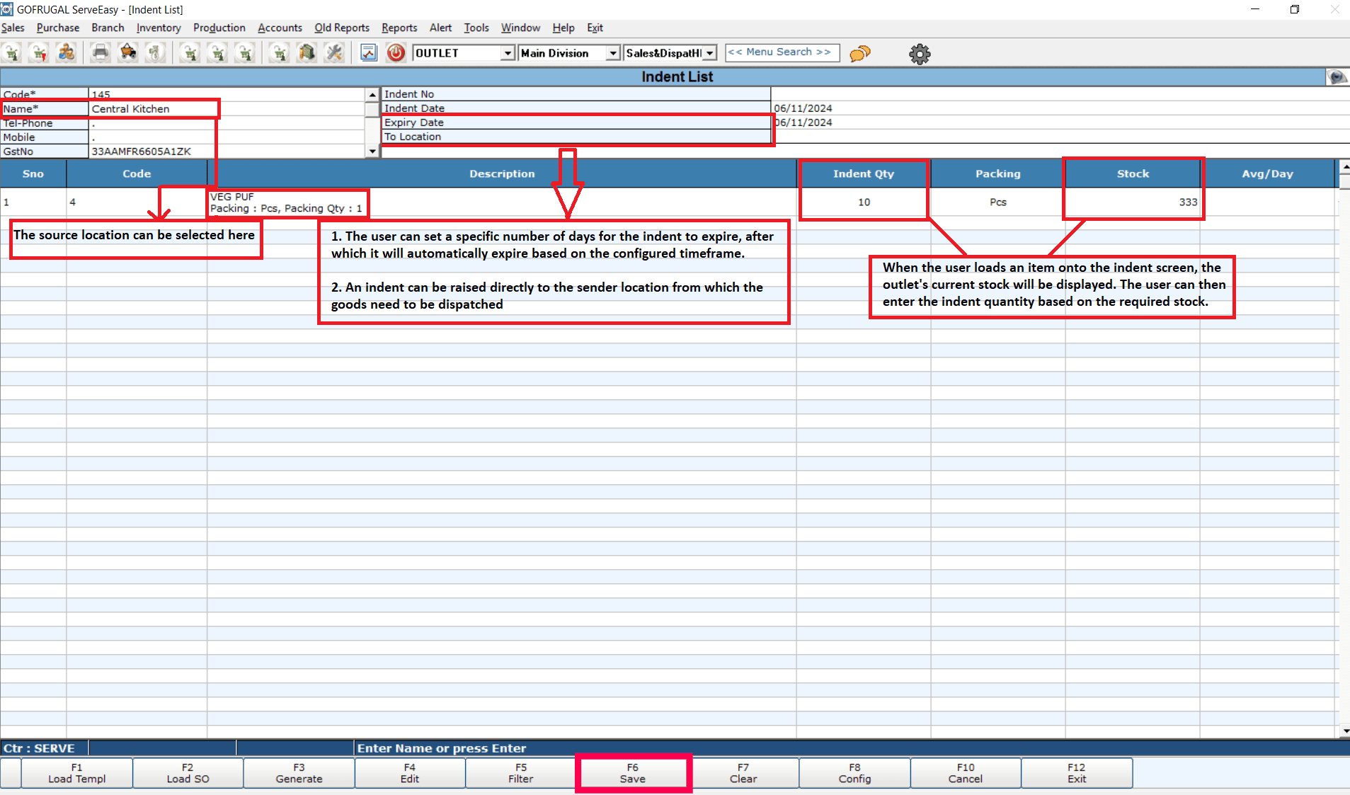Click the cart icon right after the money icon
The width and height of the screenshot is (1350, 795).
click(190, 53)
